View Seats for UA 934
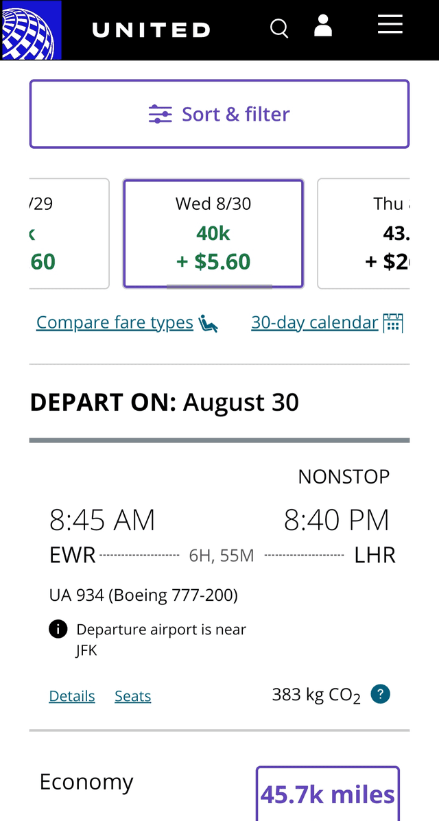This screenshot has height=821, width=439. (x=132, y=696)
